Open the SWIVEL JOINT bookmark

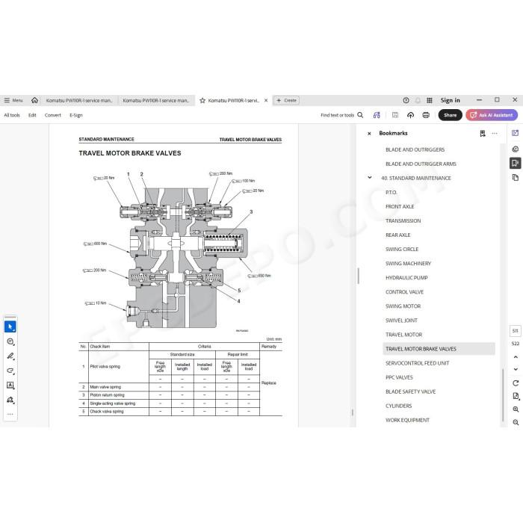click(401, 321)
